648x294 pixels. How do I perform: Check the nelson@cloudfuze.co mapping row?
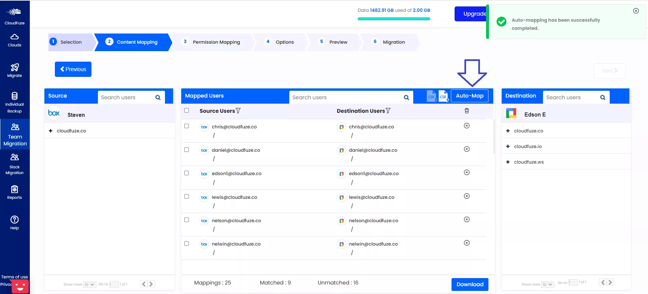pos(187,220)
